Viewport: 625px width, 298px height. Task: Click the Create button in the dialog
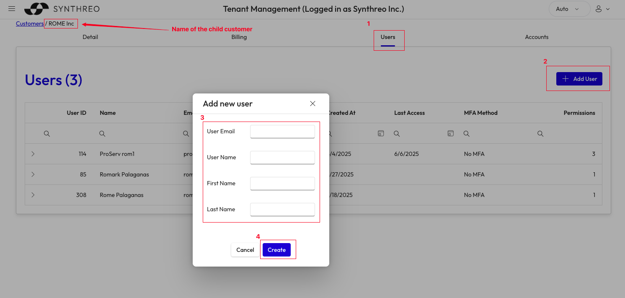pyautogui.click(x=276, y=249)
